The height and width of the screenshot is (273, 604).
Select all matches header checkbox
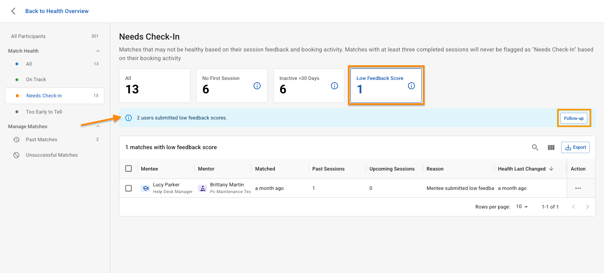pos(129,169)
